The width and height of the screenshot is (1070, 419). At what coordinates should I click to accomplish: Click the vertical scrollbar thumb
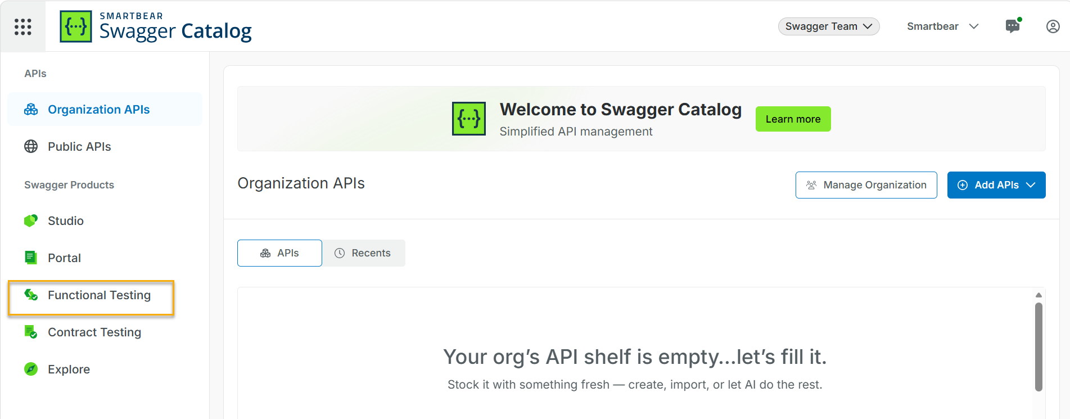pos(1039,347)
